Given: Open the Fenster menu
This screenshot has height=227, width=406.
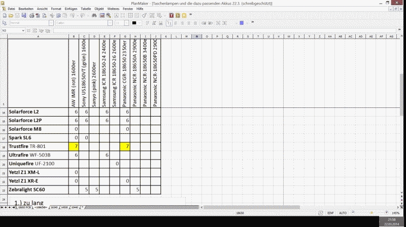Looking at the screenshot, I should pos(128,9).
